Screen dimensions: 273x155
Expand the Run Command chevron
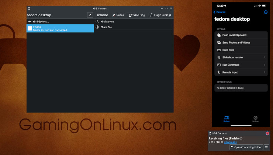click(x=265, y=65)
